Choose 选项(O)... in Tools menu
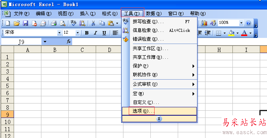The height and width of the screenshot is (138, 267). tap(160, 111)
